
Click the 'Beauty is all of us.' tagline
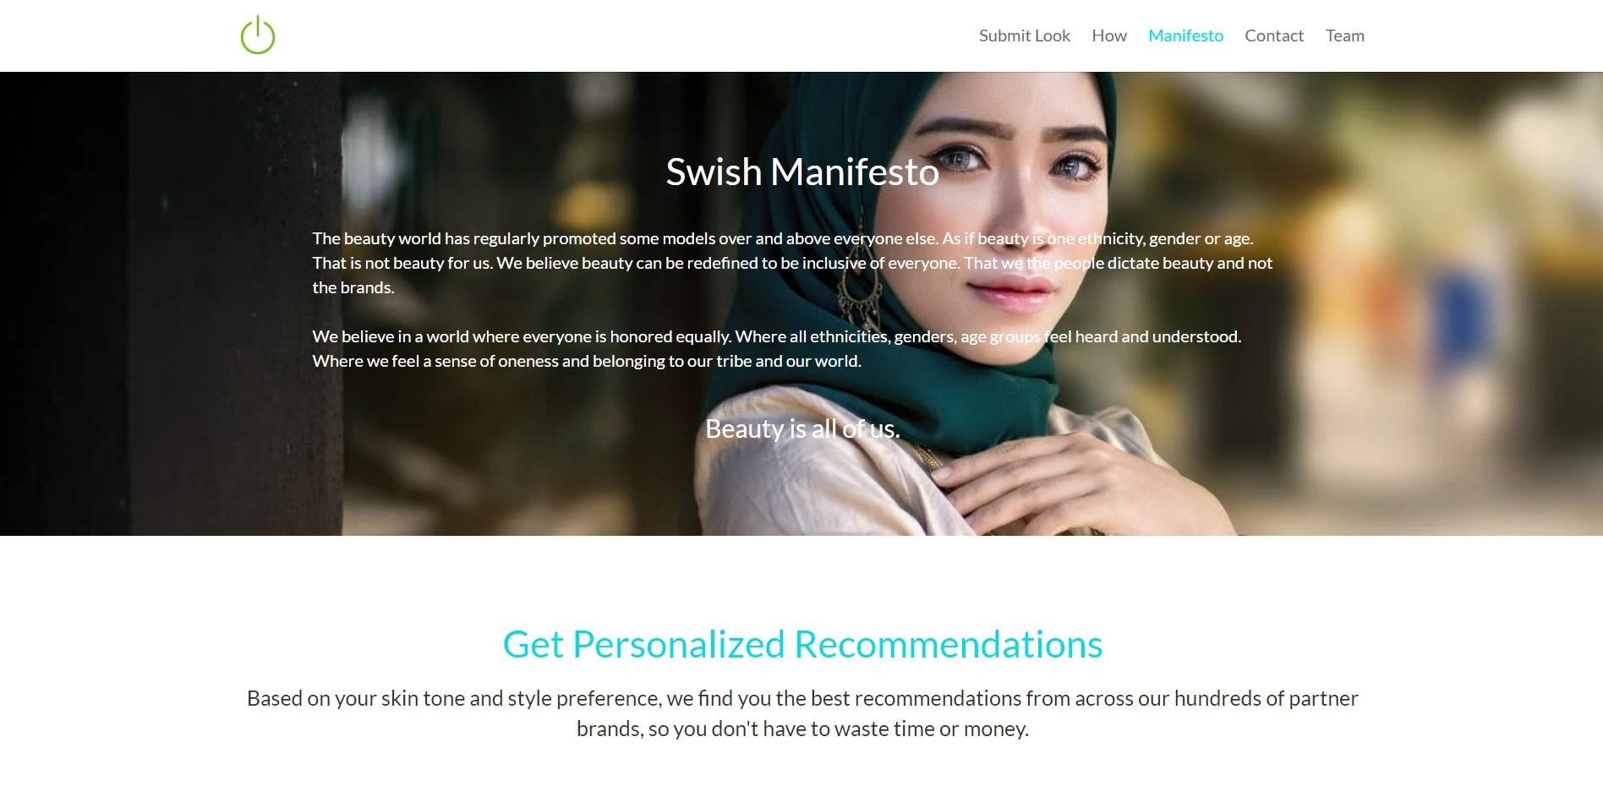[802, 428]
